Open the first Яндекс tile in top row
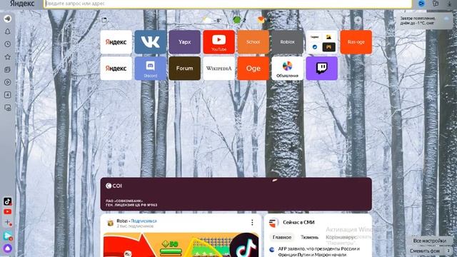 116,42
